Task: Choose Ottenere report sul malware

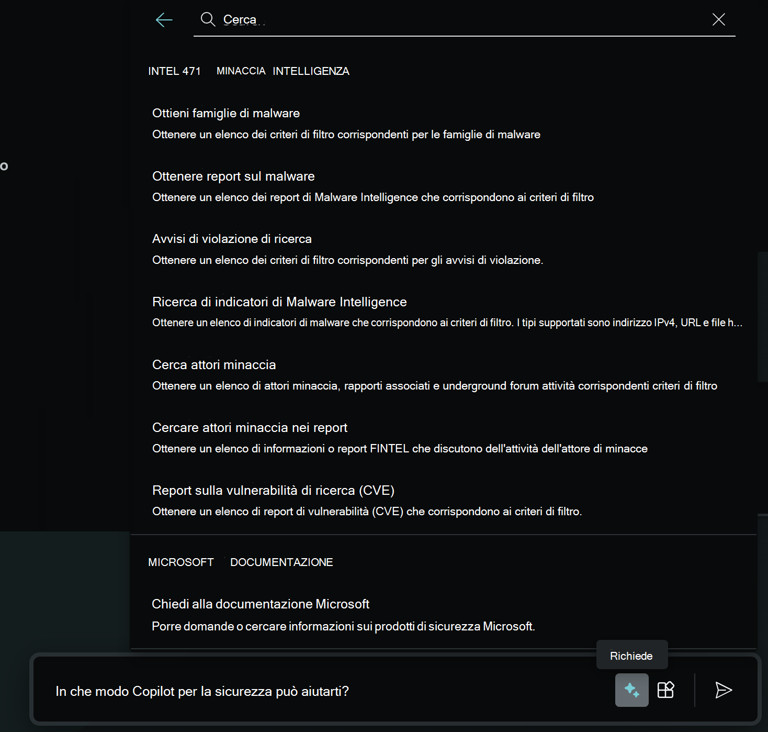Action: (233, 176)
